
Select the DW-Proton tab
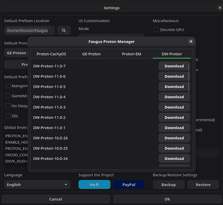(171, 54)
